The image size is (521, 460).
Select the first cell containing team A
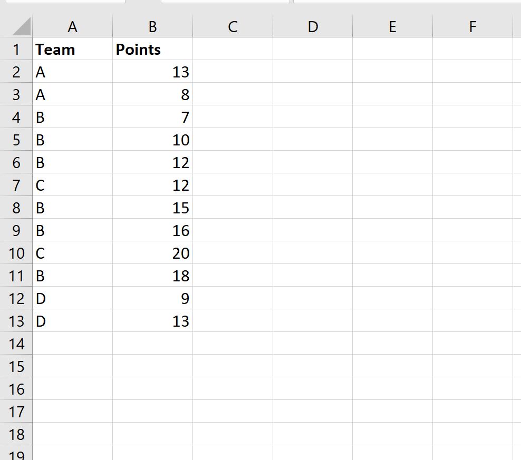point(72,72)
